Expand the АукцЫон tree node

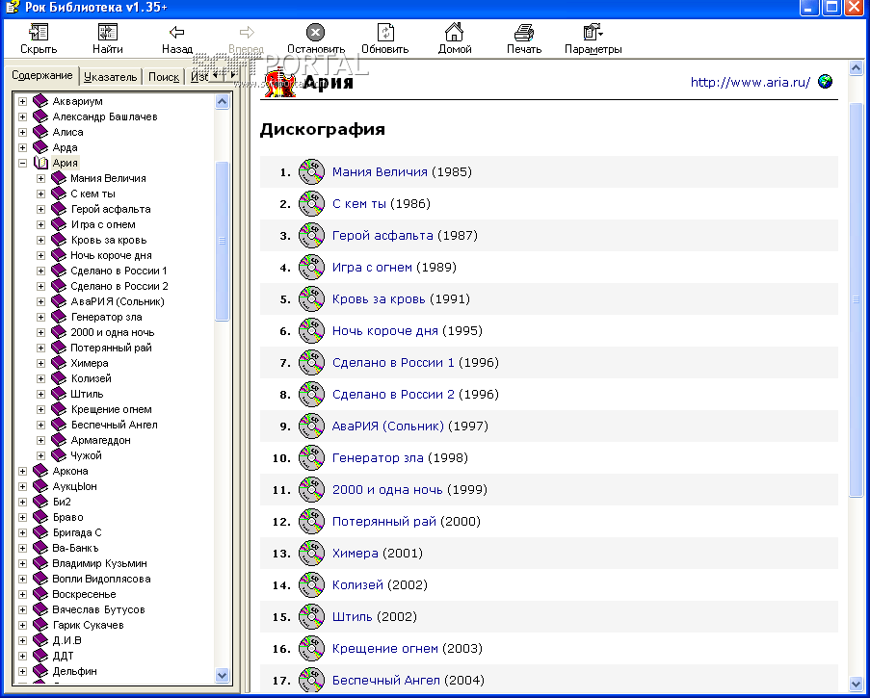pos(23,486)
